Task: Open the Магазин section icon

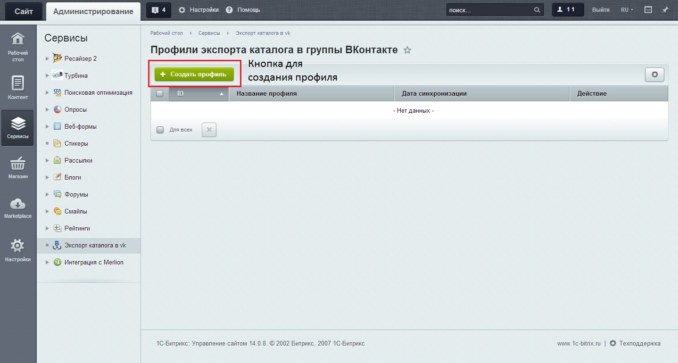Action: click(17, 167)
